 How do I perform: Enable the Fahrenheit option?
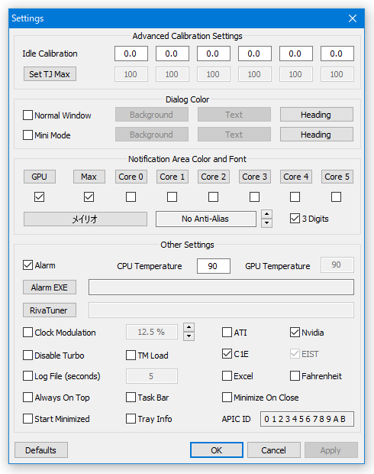(295, 376)
